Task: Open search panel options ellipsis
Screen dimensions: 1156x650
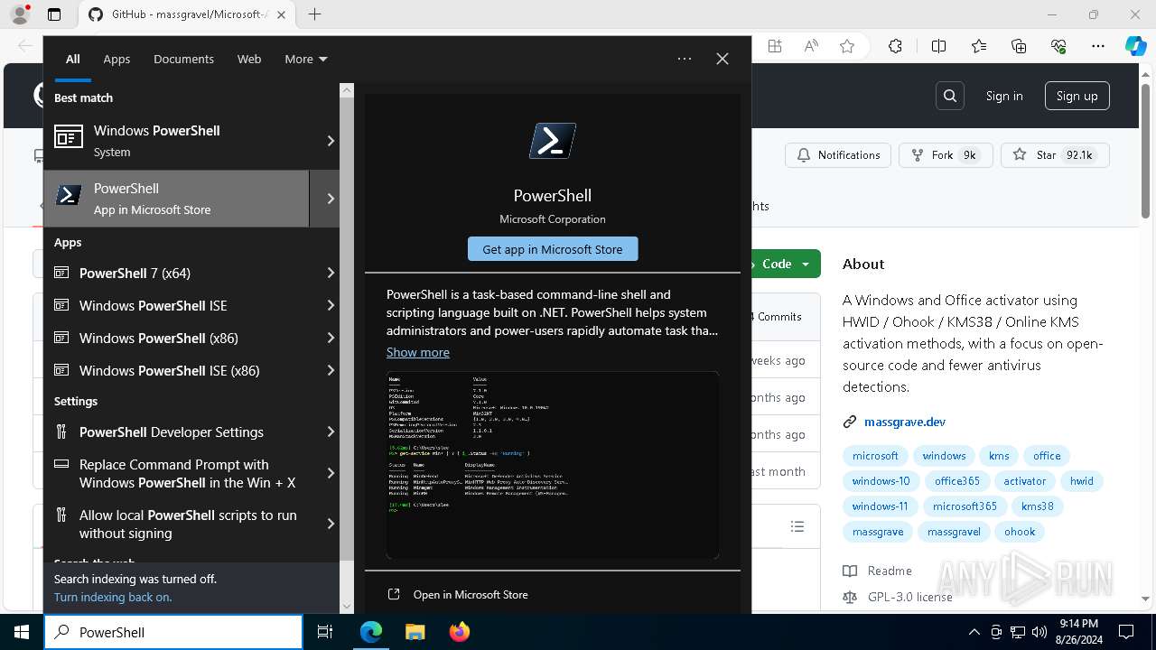Action: click(685, 59)
